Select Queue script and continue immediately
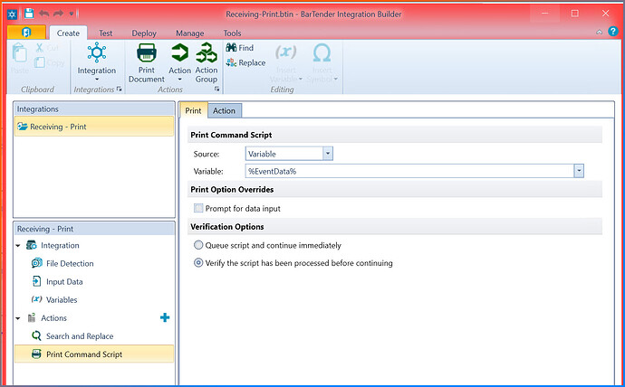 pos(198,245)
